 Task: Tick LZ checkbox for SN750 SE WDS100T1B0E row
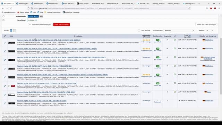point(175,40)
